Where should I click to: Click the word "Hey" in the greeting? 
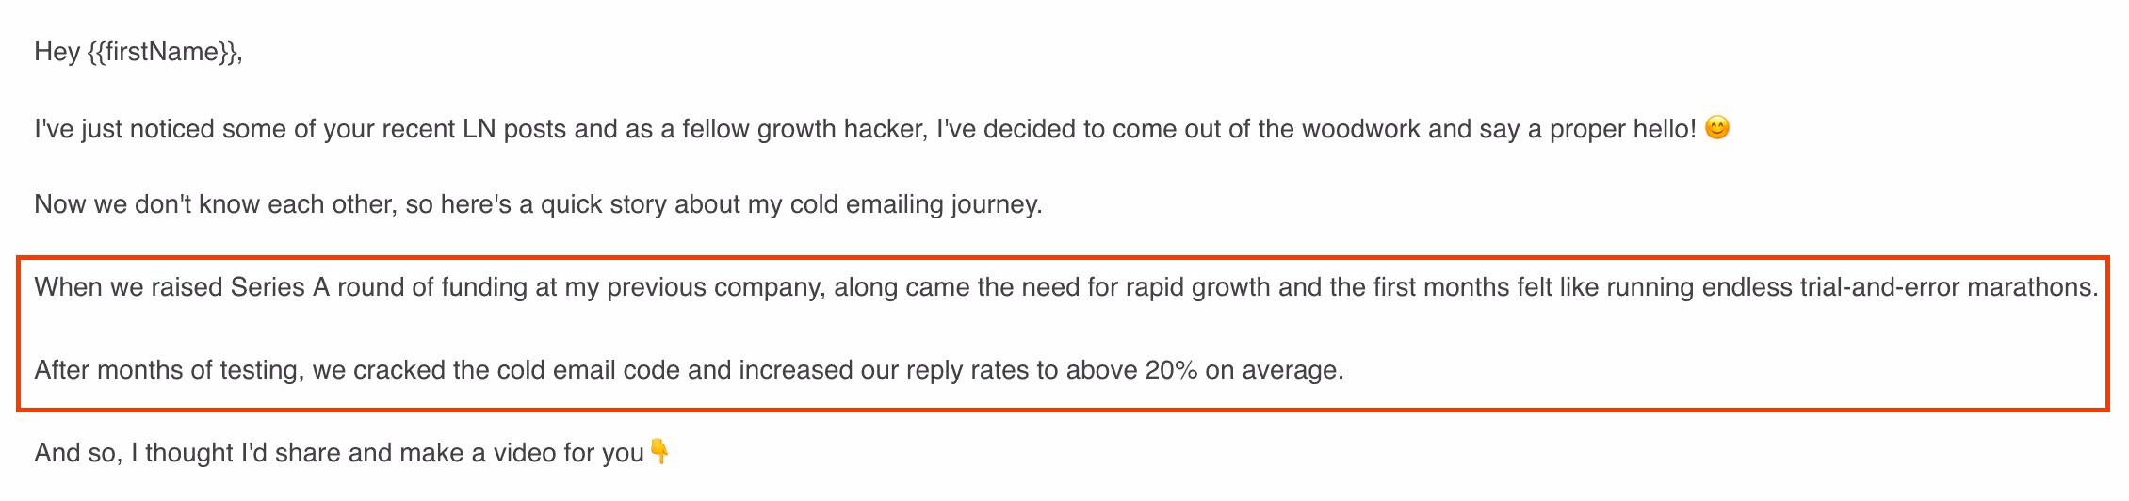(x=57, y=52)
